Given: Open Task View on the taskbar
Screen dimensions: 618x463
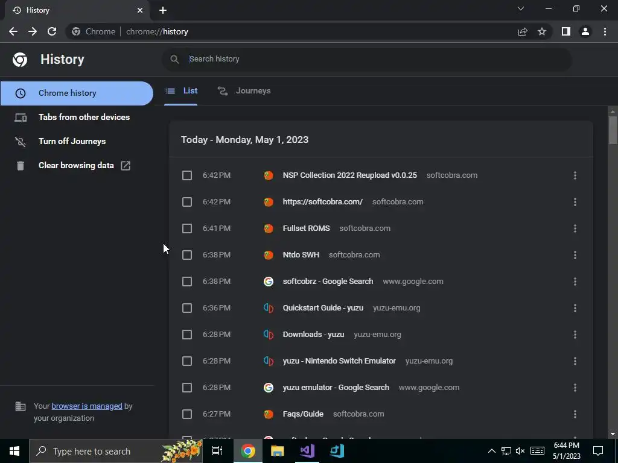Looking at the screenshot, I should (217, 451).
